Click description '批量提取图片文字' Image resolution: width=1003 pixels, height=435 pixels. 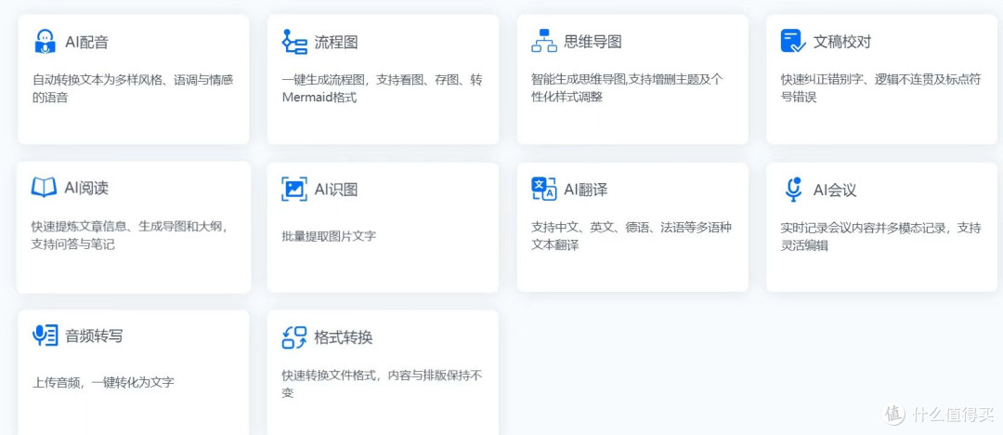point(329,236)
